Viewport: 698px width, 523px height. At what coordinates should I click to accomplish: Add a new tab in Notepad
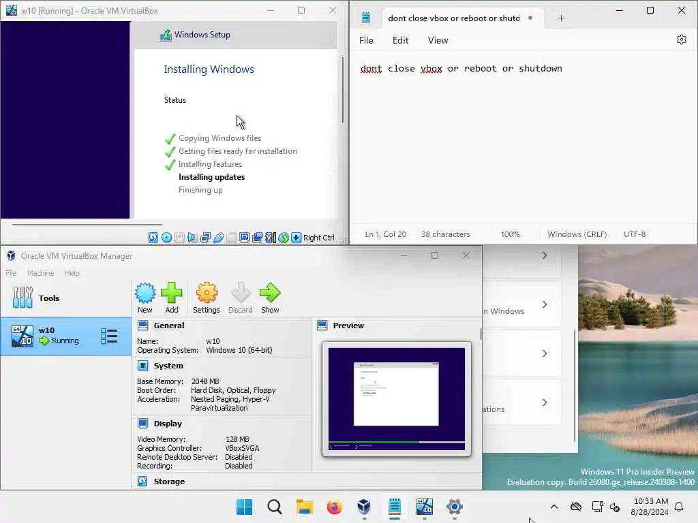[562, 18]
